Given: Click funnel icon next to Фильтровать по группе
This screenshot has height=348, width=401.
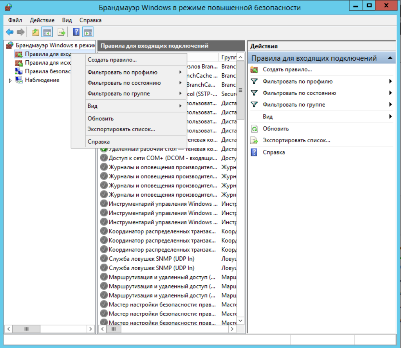Looking at the screenshot, I should [254, 104].
